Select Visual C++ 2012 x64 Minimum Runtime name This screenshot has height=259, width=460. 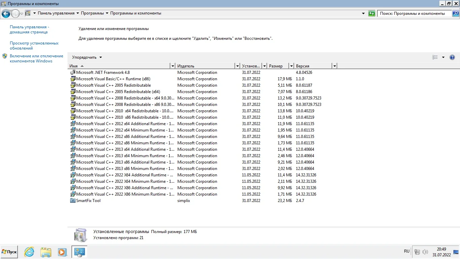coord(125,130)
